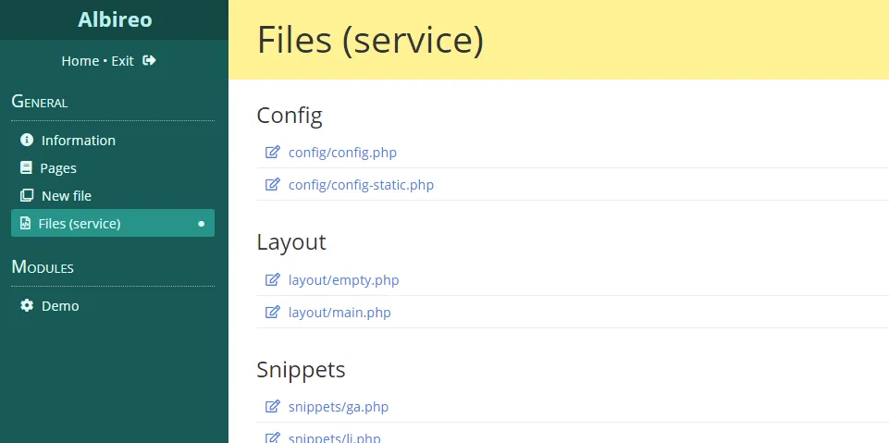Click the New file copy icon
This screenshot has height=443, width=889.
click(27, 196)
